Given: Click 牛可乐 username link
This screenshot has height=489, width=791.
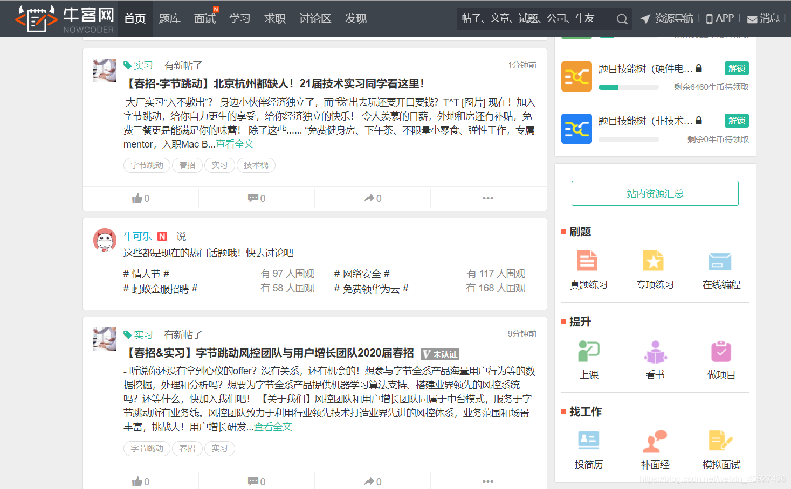Looking at the screenshot, I should pos(137,236).
